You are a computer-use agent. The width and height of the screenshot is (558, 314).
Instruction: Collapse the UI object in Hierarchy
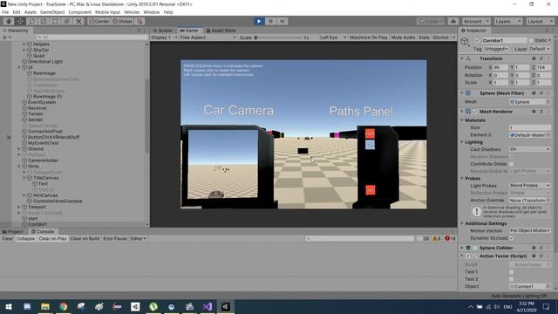point(19,67)
